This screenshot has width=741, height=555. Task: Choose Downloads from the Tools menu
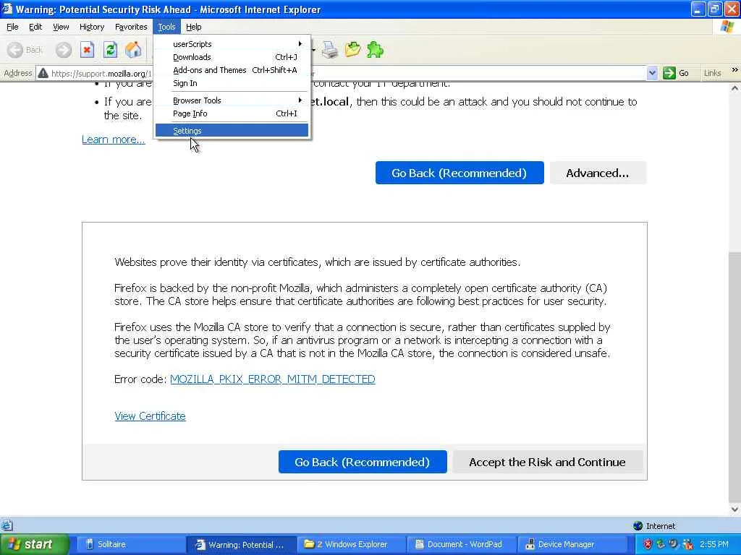(232, 57)
